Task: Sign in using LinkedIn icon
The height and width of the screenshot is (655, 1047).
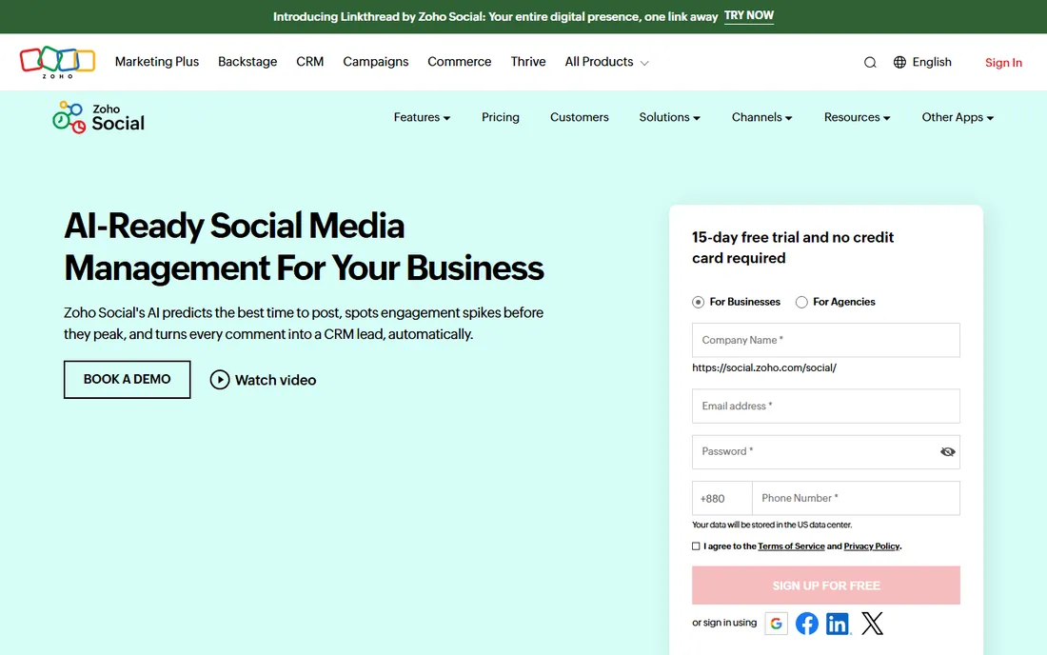Action: (838, 624)
